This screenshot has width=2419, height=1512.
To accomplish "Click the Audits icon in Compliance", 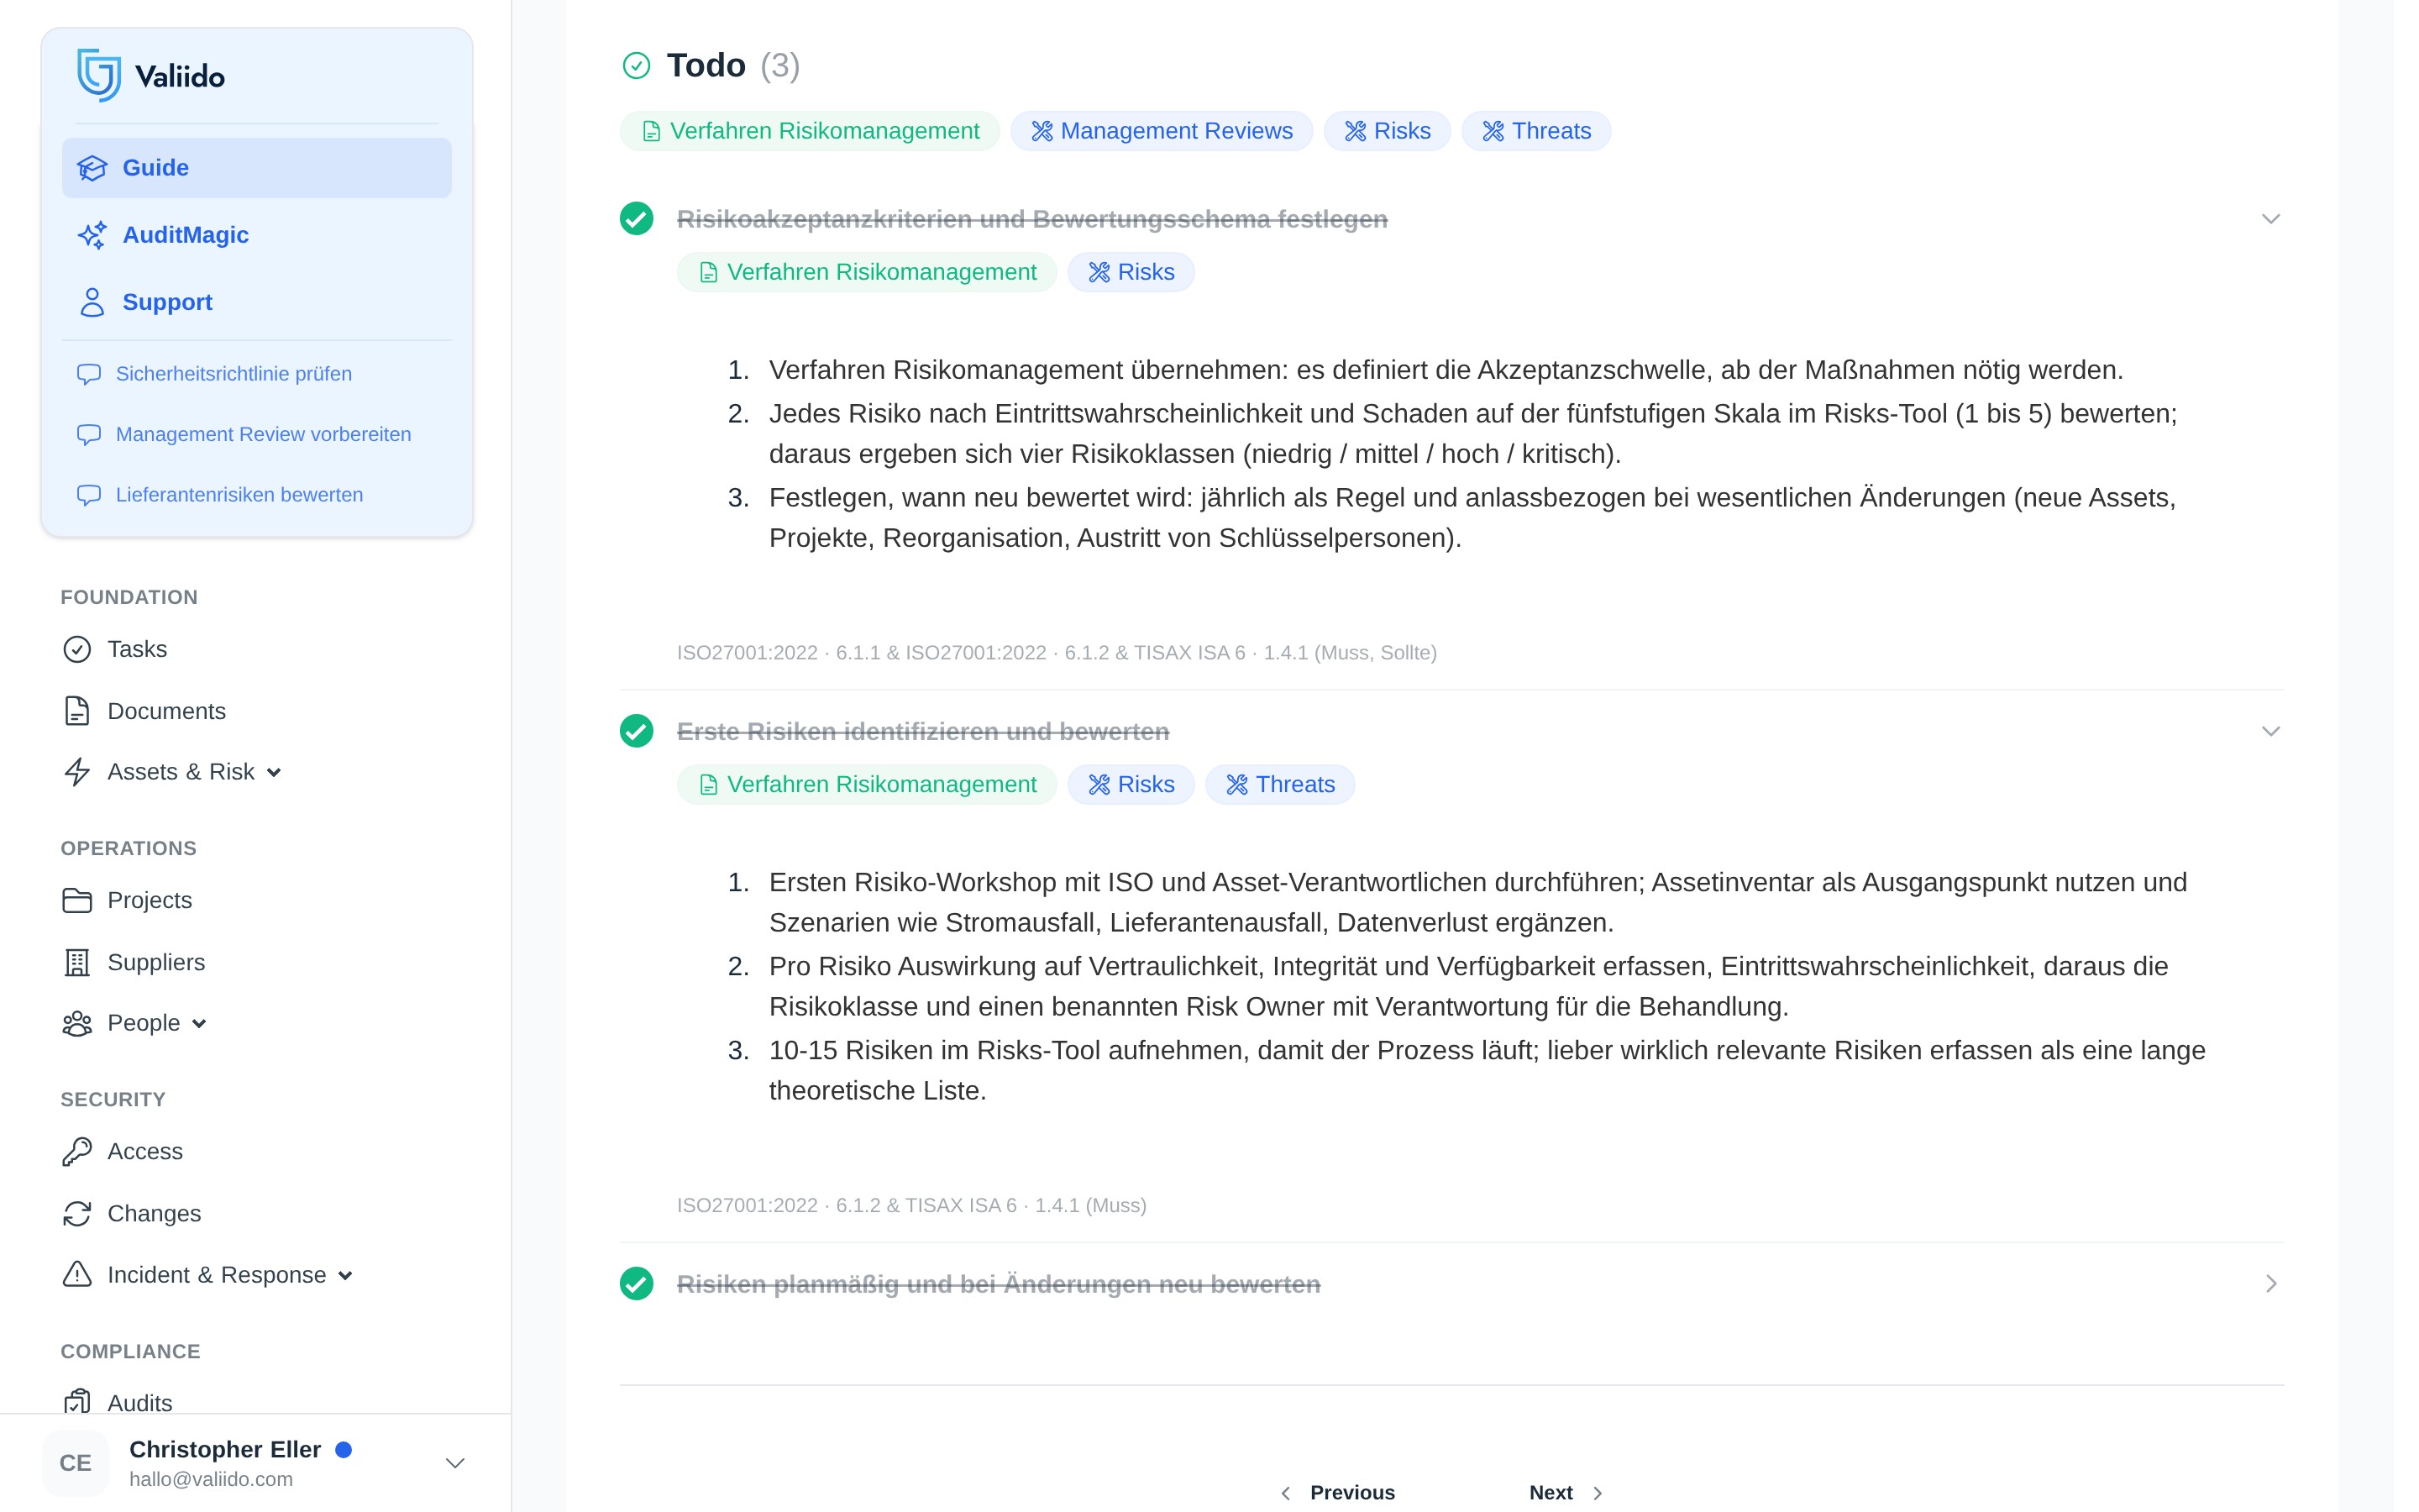I will pyautogui.click(x=77, y=1402).
